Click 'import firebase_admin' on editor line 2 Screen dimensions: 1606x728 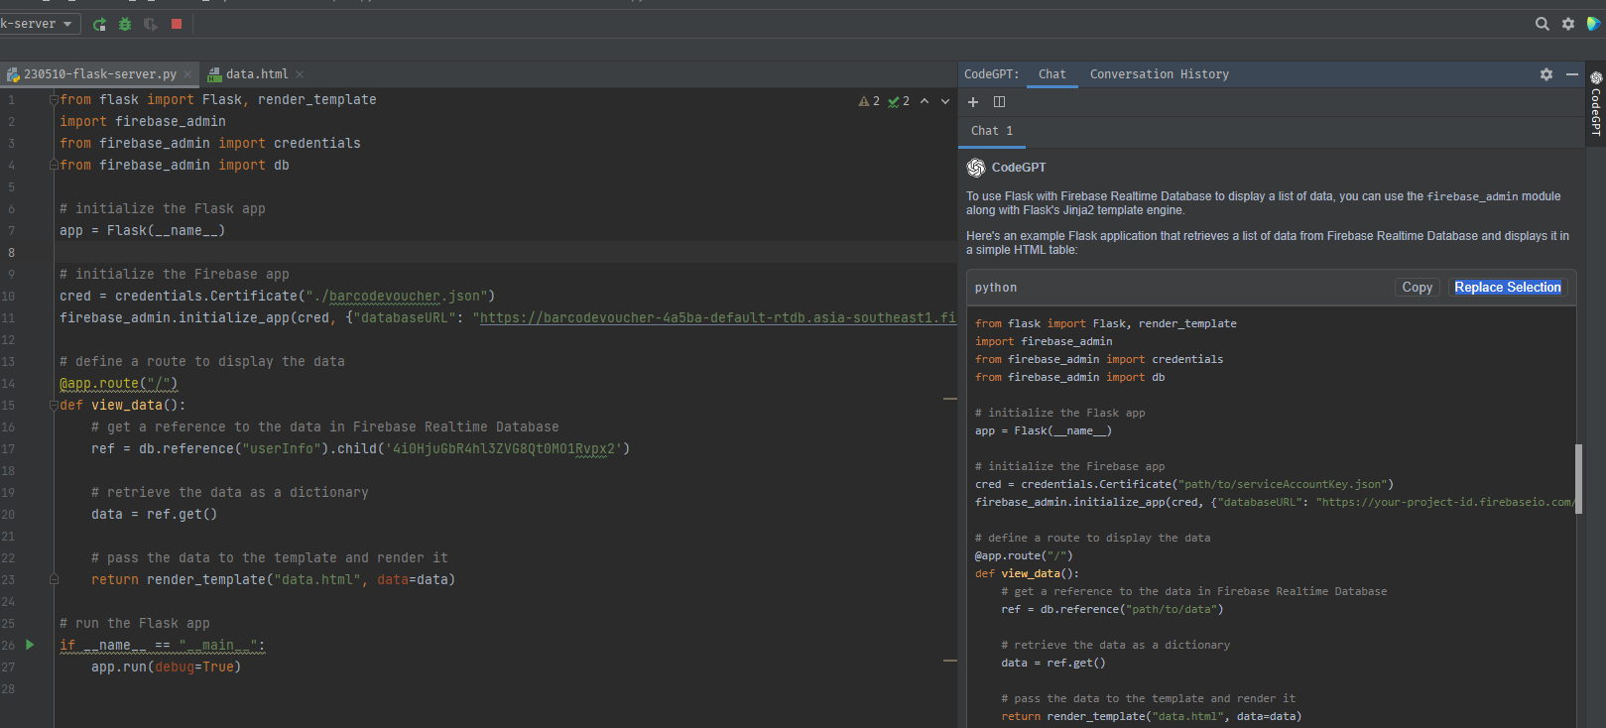pyautogui.click(x=143, y=121)
